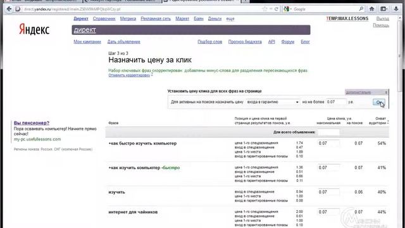Click the TEMP.MAX.LESSONS account name
Viewport: 405px width, 228px height.
[x=347, y=18]
